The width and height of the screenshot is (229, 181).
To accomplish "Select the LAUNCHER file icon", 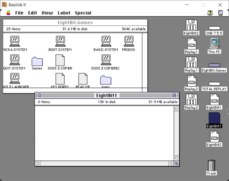I will coord(15,79).
